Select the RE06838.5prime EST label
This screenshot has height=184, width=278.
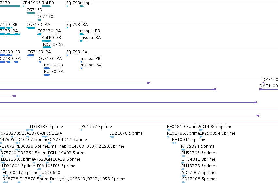point(32,146)
